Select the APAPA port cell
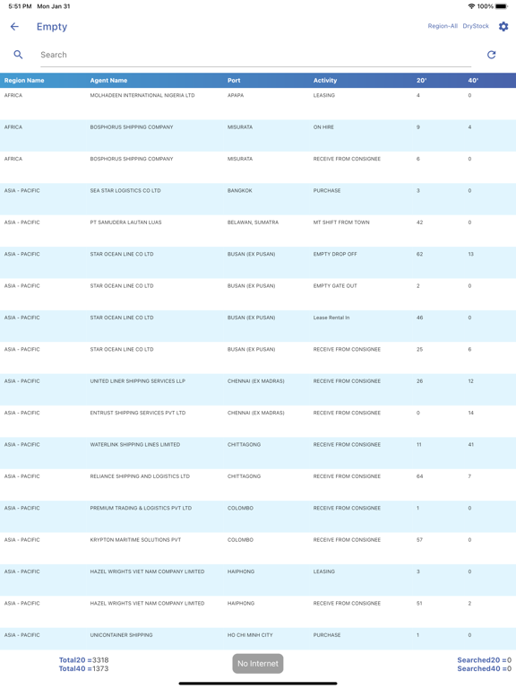The width and height of the screenshot is (516, 689). (x=236, y=95)
